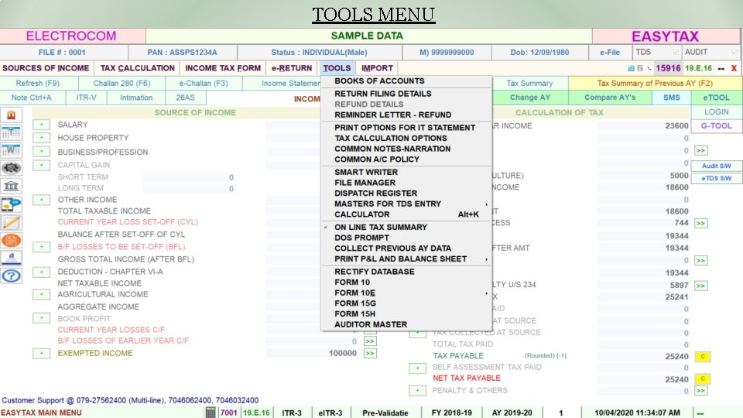
Task: Click the blue building icon in the sidebar
Action: [11, 259]
